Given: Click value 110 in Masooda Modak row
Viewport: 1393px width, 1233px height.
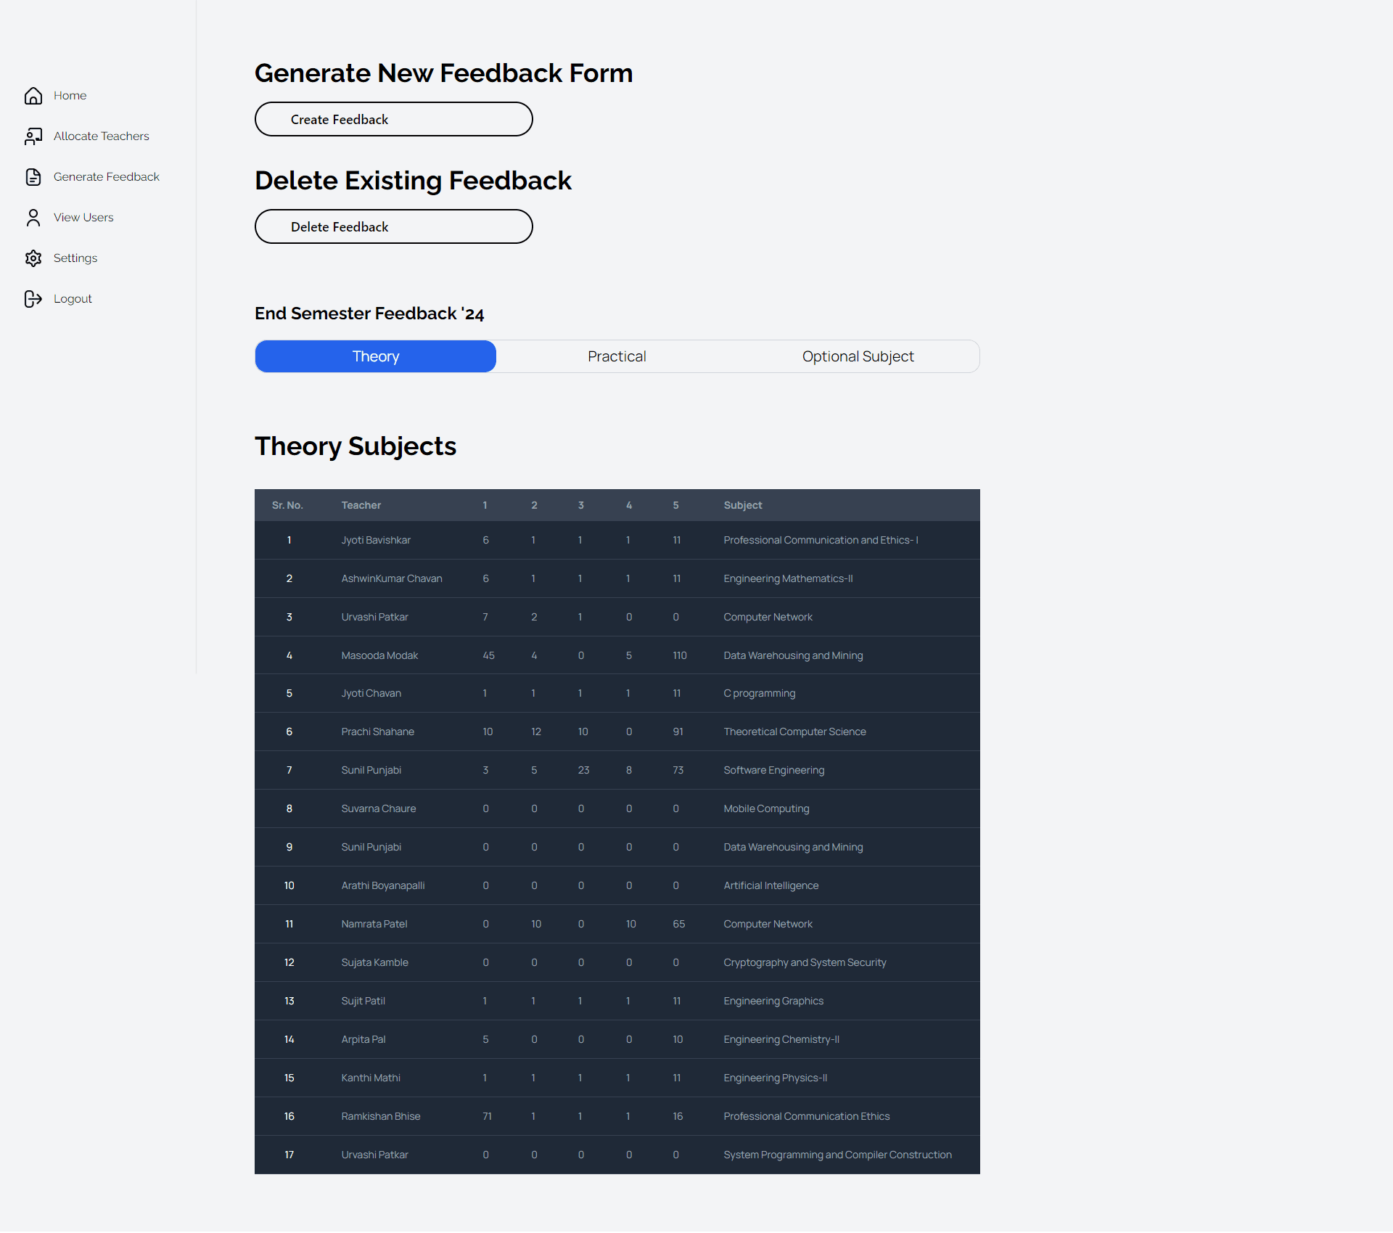Looking at the screenshot, I should click(679, 655).
